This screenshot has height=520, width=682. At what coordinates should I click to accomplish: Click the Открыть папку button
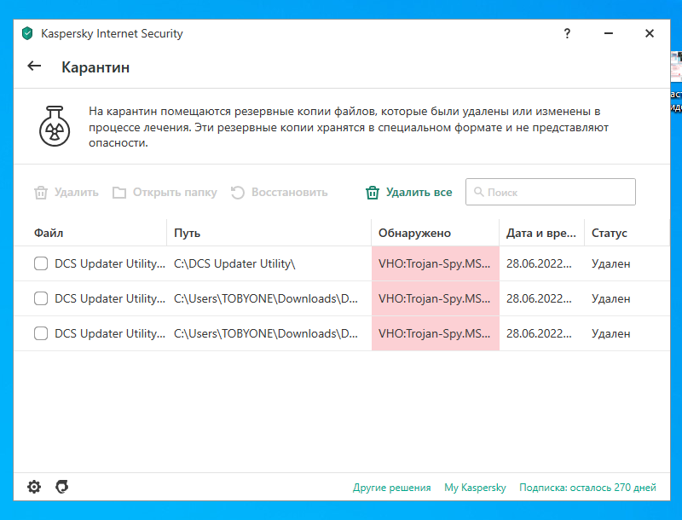[x=165, y=192]
